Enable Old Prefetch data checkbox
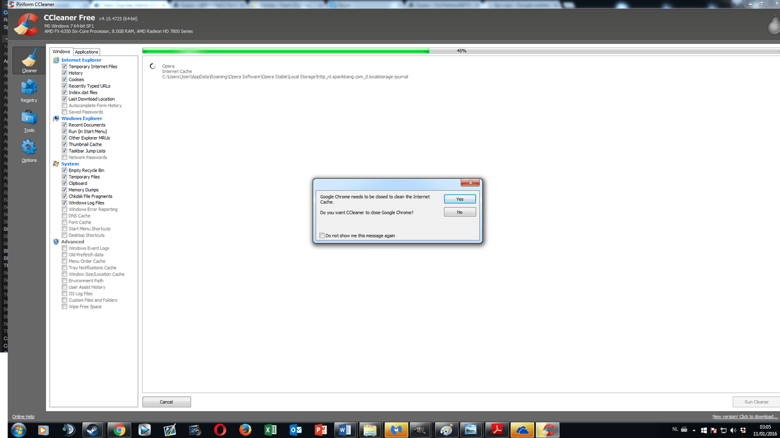Screen dimensions: 780x438 64,255
